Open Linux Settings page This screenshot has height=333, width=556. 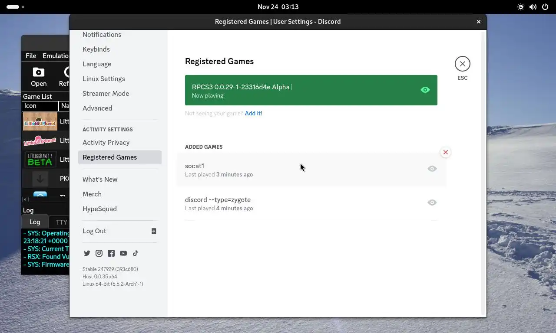coord(104,79)
